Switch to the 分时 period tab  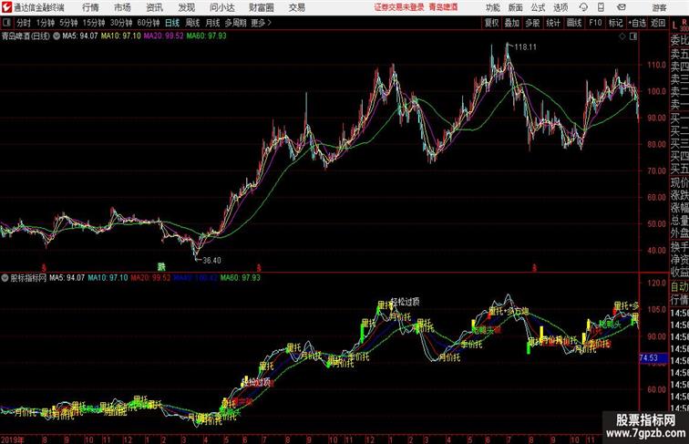24,23
